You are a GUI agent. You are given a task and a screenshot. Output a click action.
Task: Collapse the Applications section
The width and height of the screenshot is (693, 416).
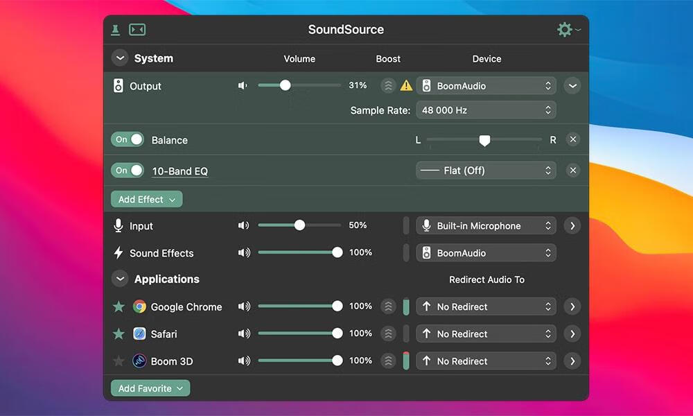click(119, 279)
